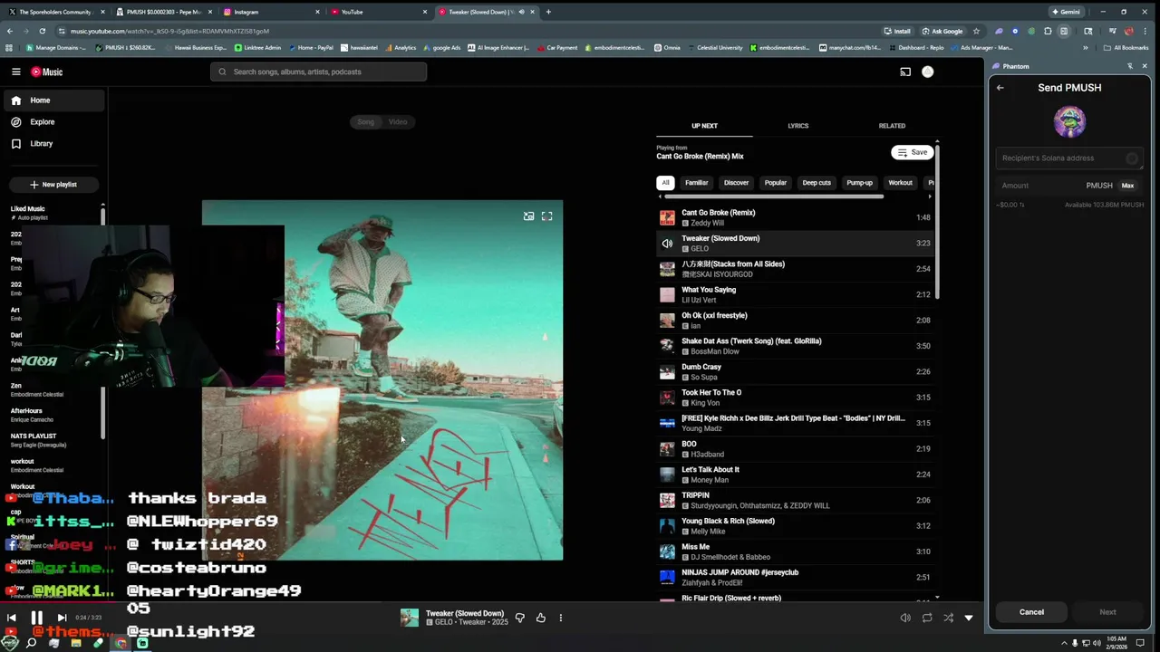Image resolution: width=1160 pixels, height=652 pixels.
Task: Close the Phantom side panel
Action: (1144, 66)
